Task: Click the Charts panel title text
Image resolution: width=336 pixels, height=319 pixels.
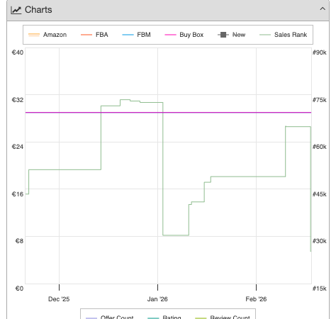Action: coord(38,10)
